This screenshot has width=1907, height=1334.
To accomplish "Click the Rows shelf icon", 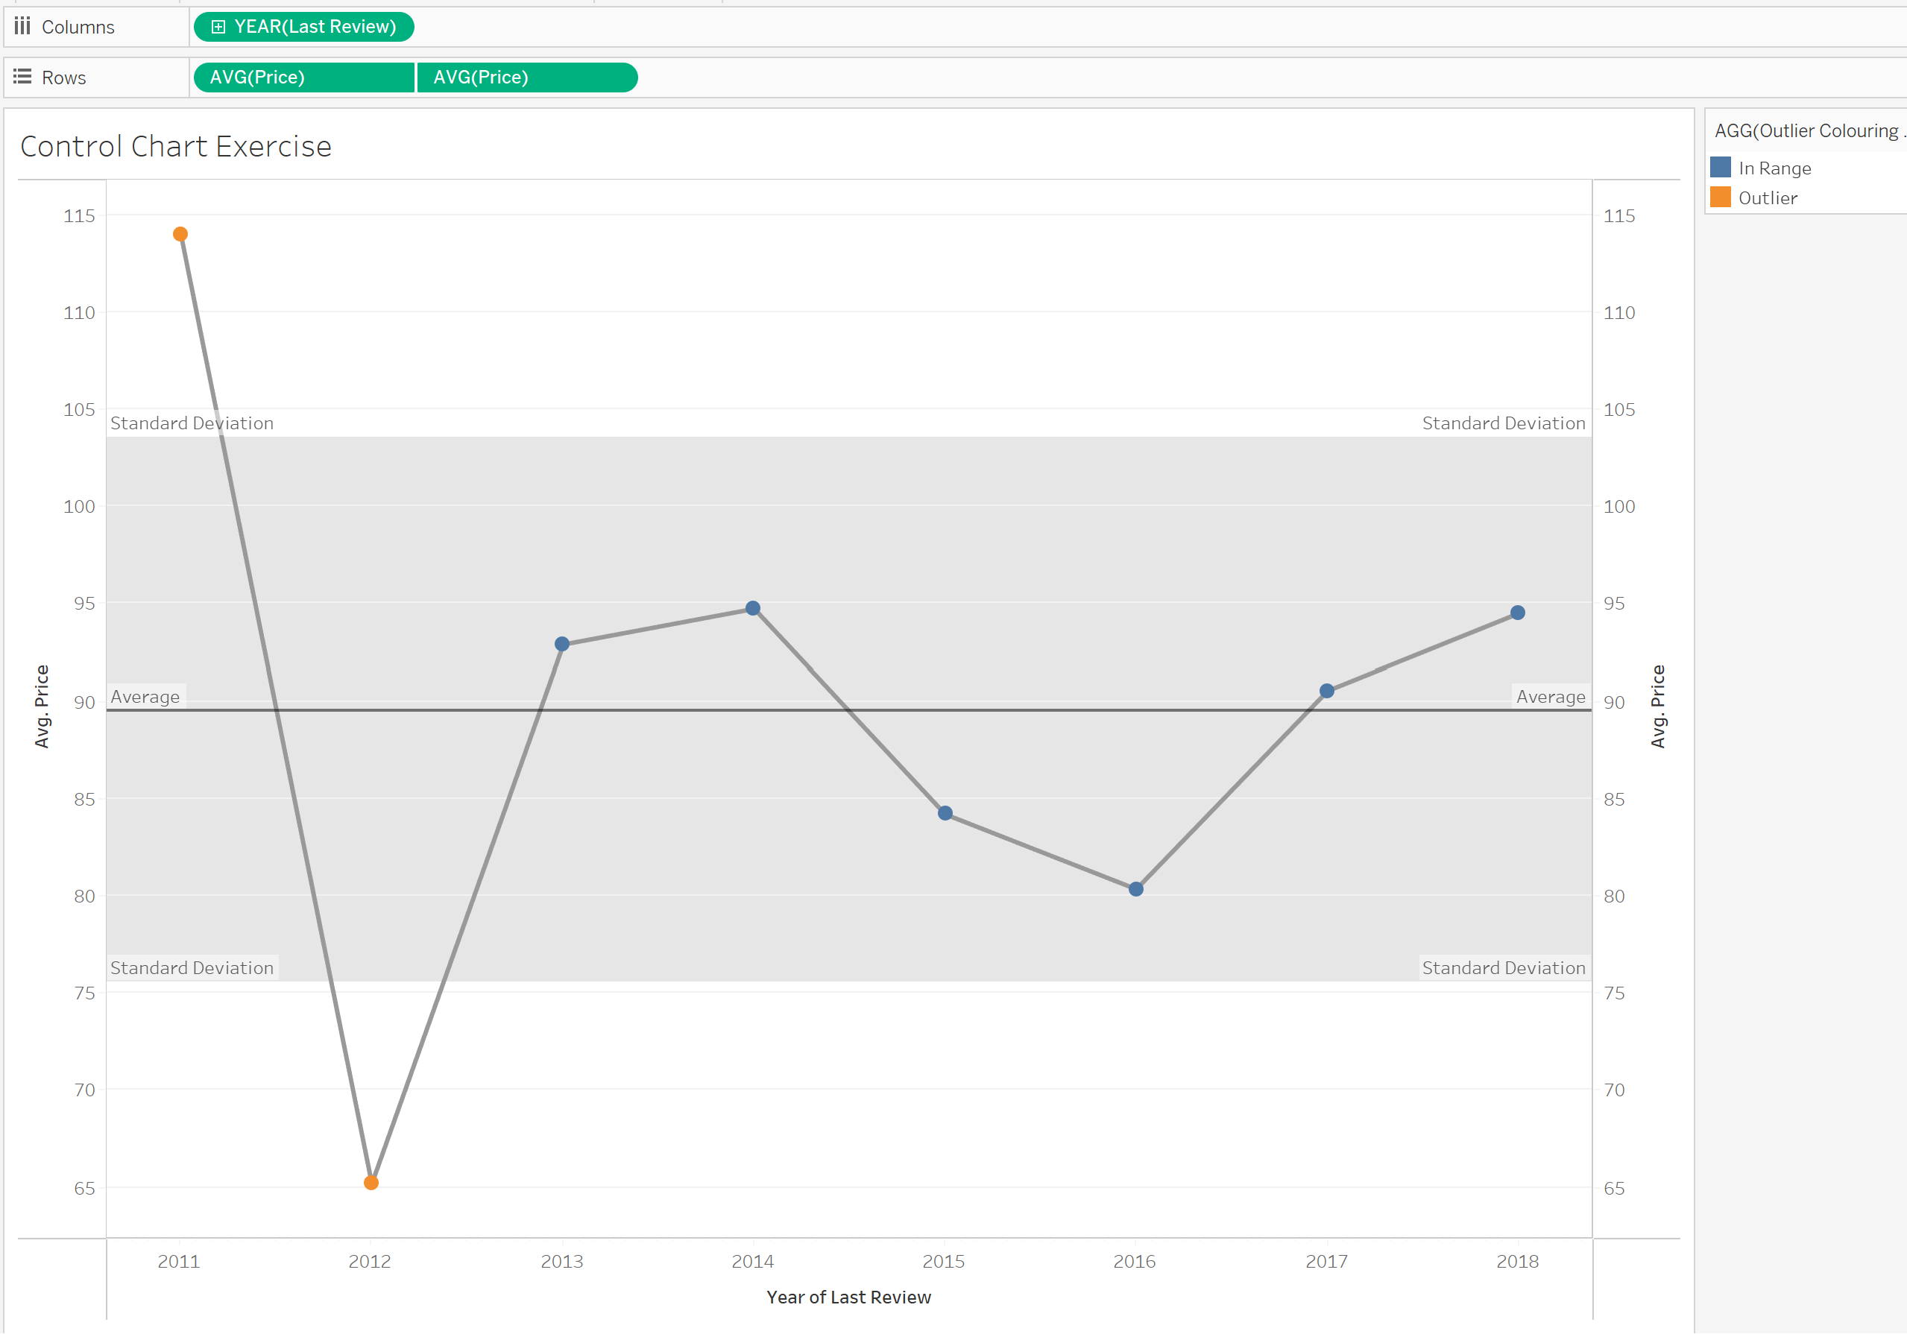I will point(22,78).
